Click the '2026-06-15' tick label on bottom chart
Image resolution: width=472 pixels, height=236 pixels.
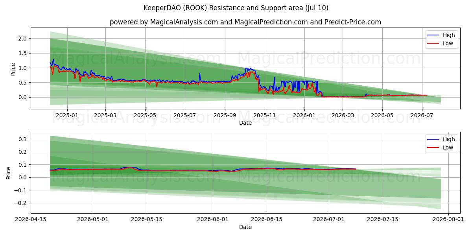click(267, 220)
